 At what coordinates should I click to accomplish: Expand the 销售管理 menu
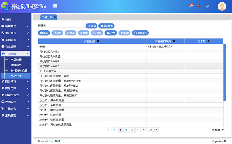point(16,26)
